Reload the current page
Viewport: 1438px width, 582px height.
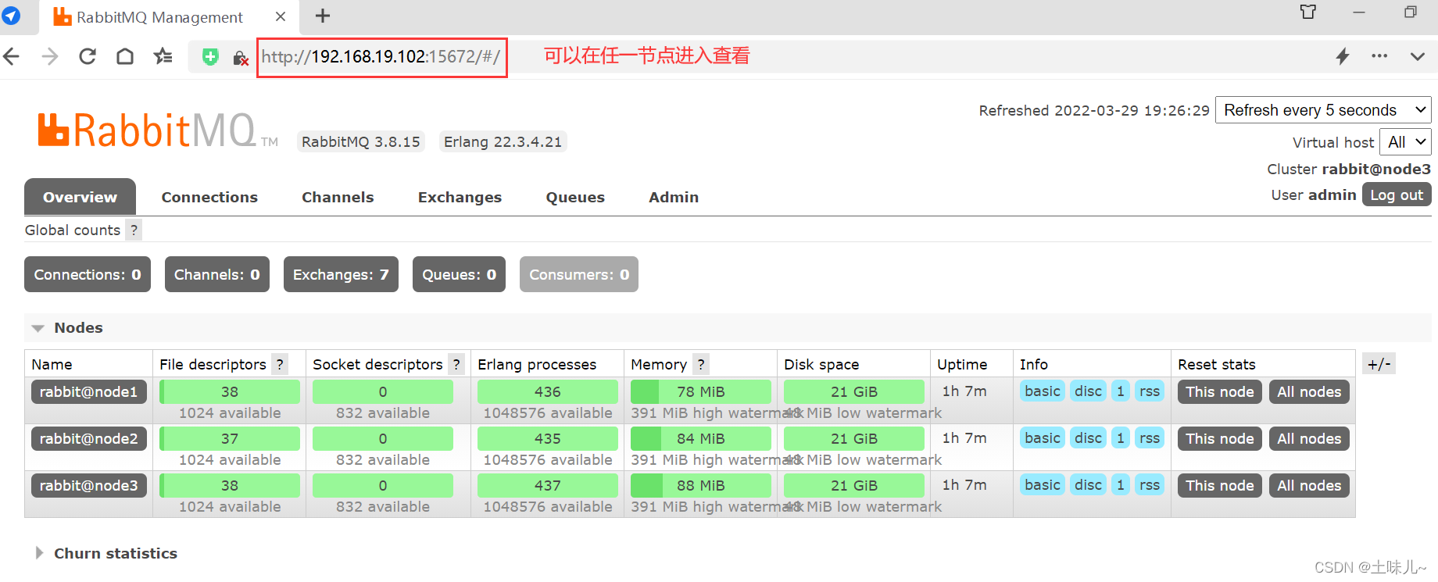point(88,56)
